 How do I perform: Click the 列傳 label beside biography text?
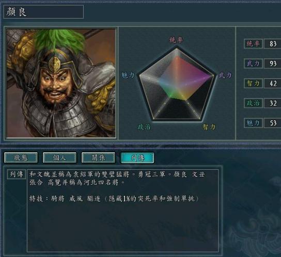(x=17, y=174)
